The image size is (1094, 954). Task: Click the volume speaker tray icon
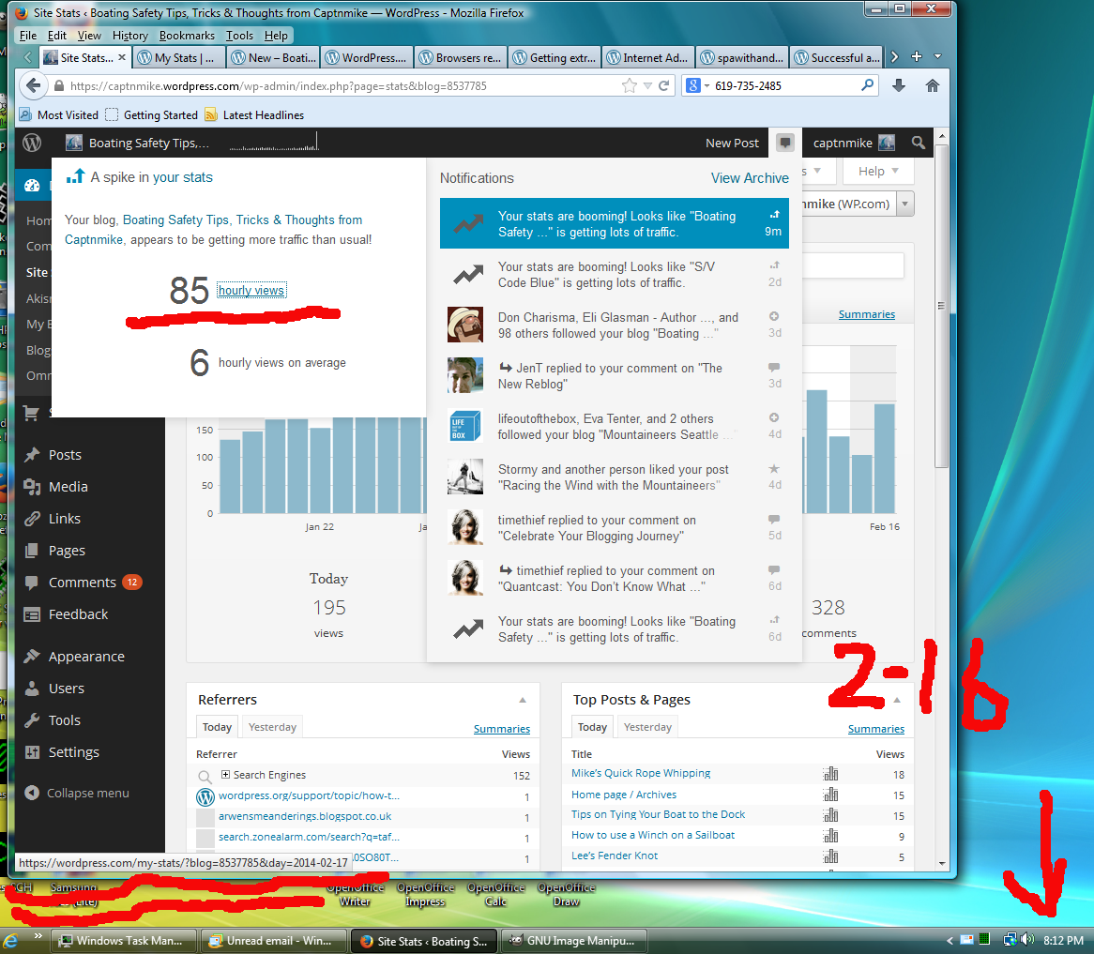pyautogui.click(x=1027, y=939)
